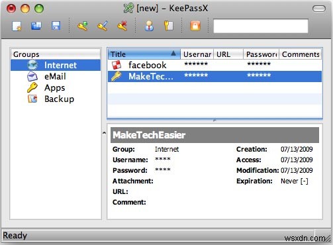Collapse the entry detail pane arrow
The width and height of the screenshot is (333, 245).
click(104, 133)
